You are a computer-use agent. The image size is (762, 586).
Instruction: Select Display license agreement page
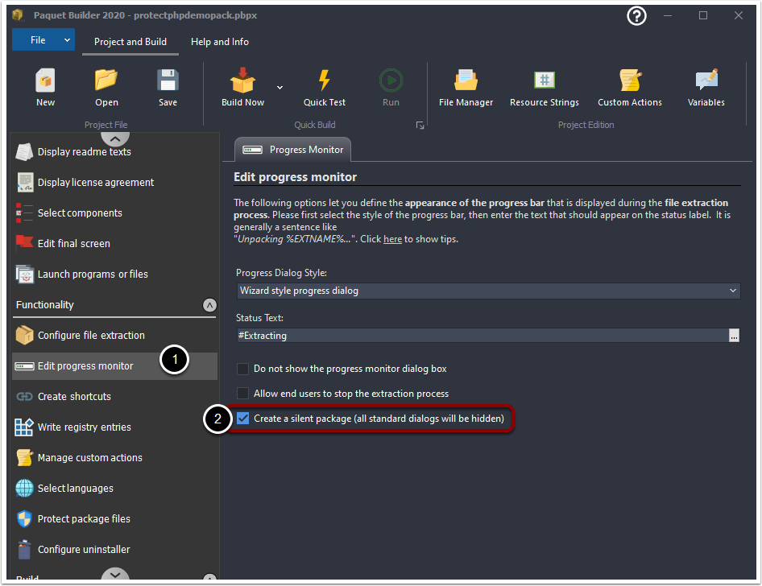pos(114,183)
